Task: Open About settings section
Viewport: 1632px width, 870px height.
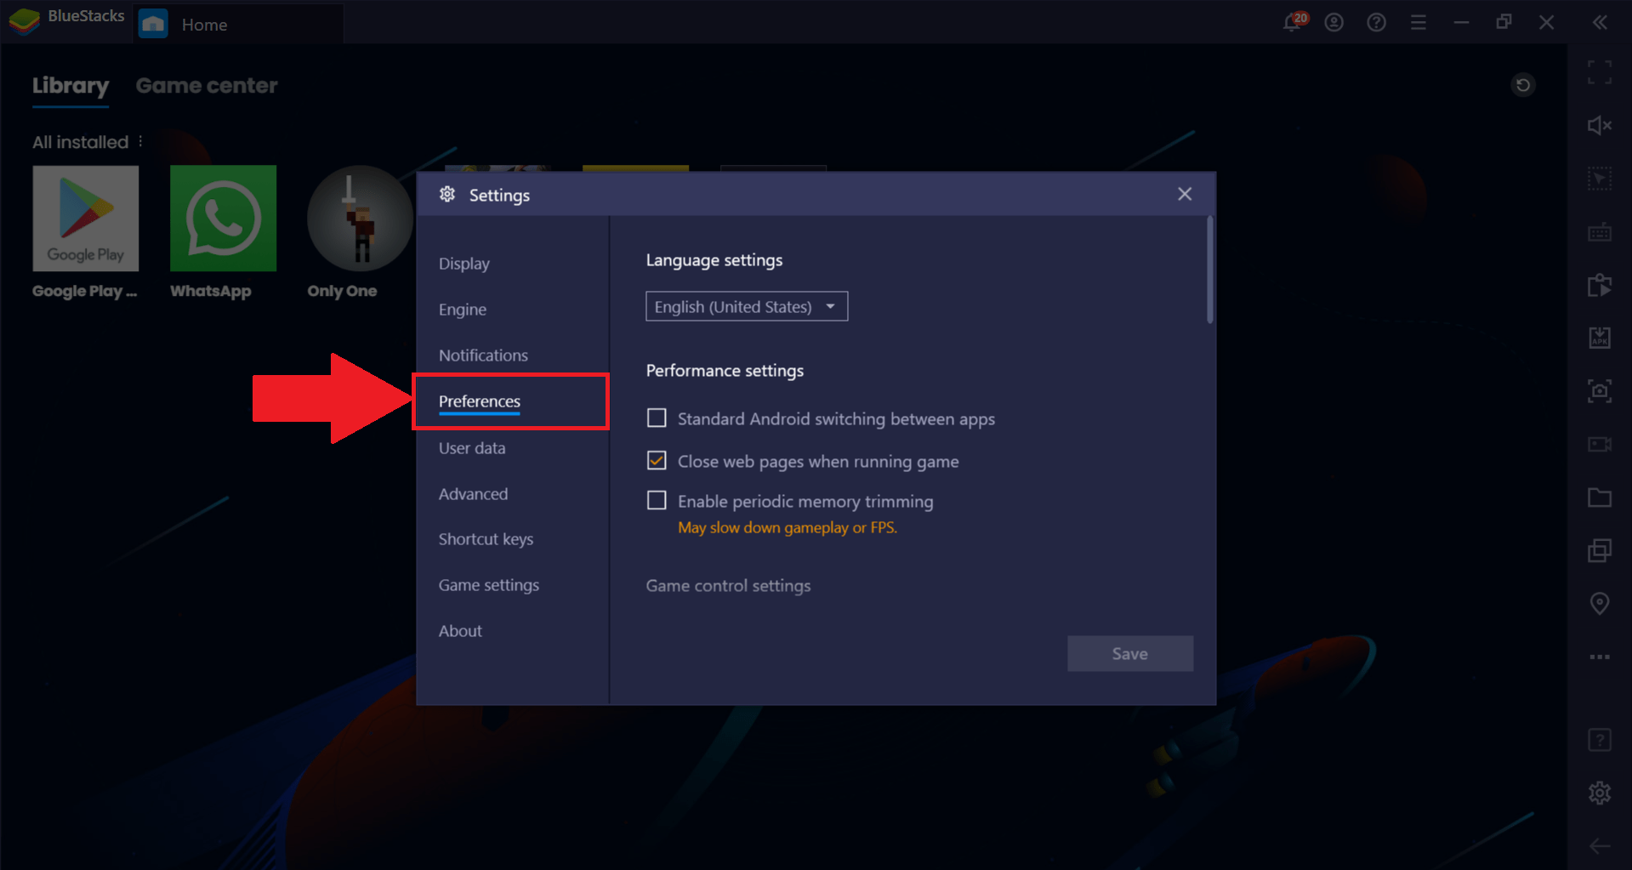Action: coord(460,631)
